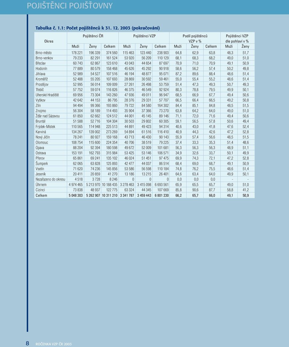Select the value 238 903 in Brno-město row
This screenshot has width=289, height=347.
pyautogui.click(x=163, y=53)
